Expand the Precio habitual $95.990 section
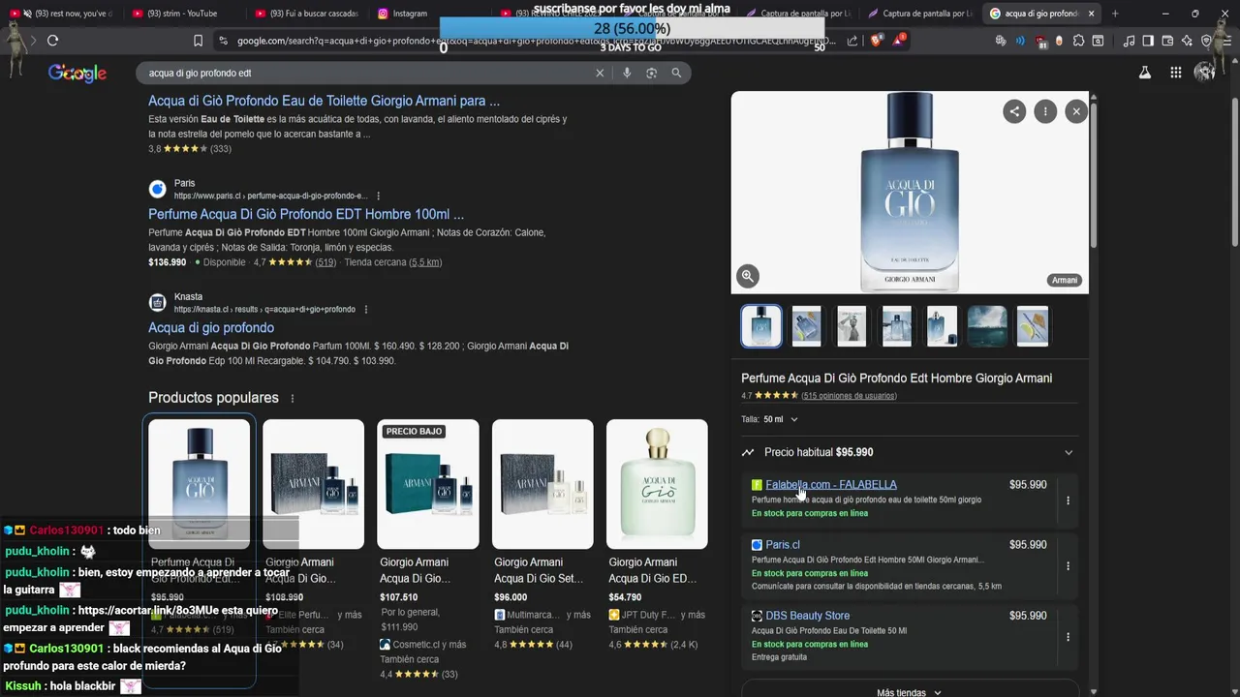Viewport: 1240px width, 697px height. [x=909, y=452]
